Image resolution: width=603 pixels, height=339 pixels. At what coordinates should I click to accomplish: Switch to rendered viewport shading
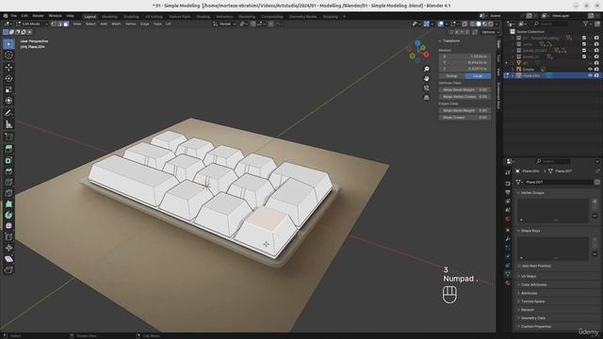tap(491, 24)
